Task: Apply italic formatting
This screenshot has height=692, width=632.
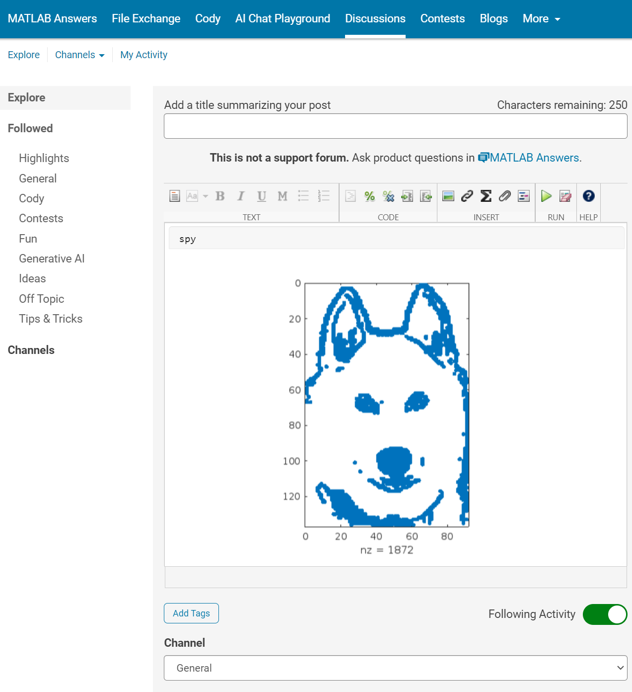Action: (241, 196)
